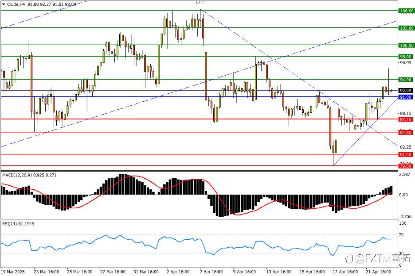Select the 19 Mar 2026 date label
This screenshot has height=276, width=415.
(13, 272)
